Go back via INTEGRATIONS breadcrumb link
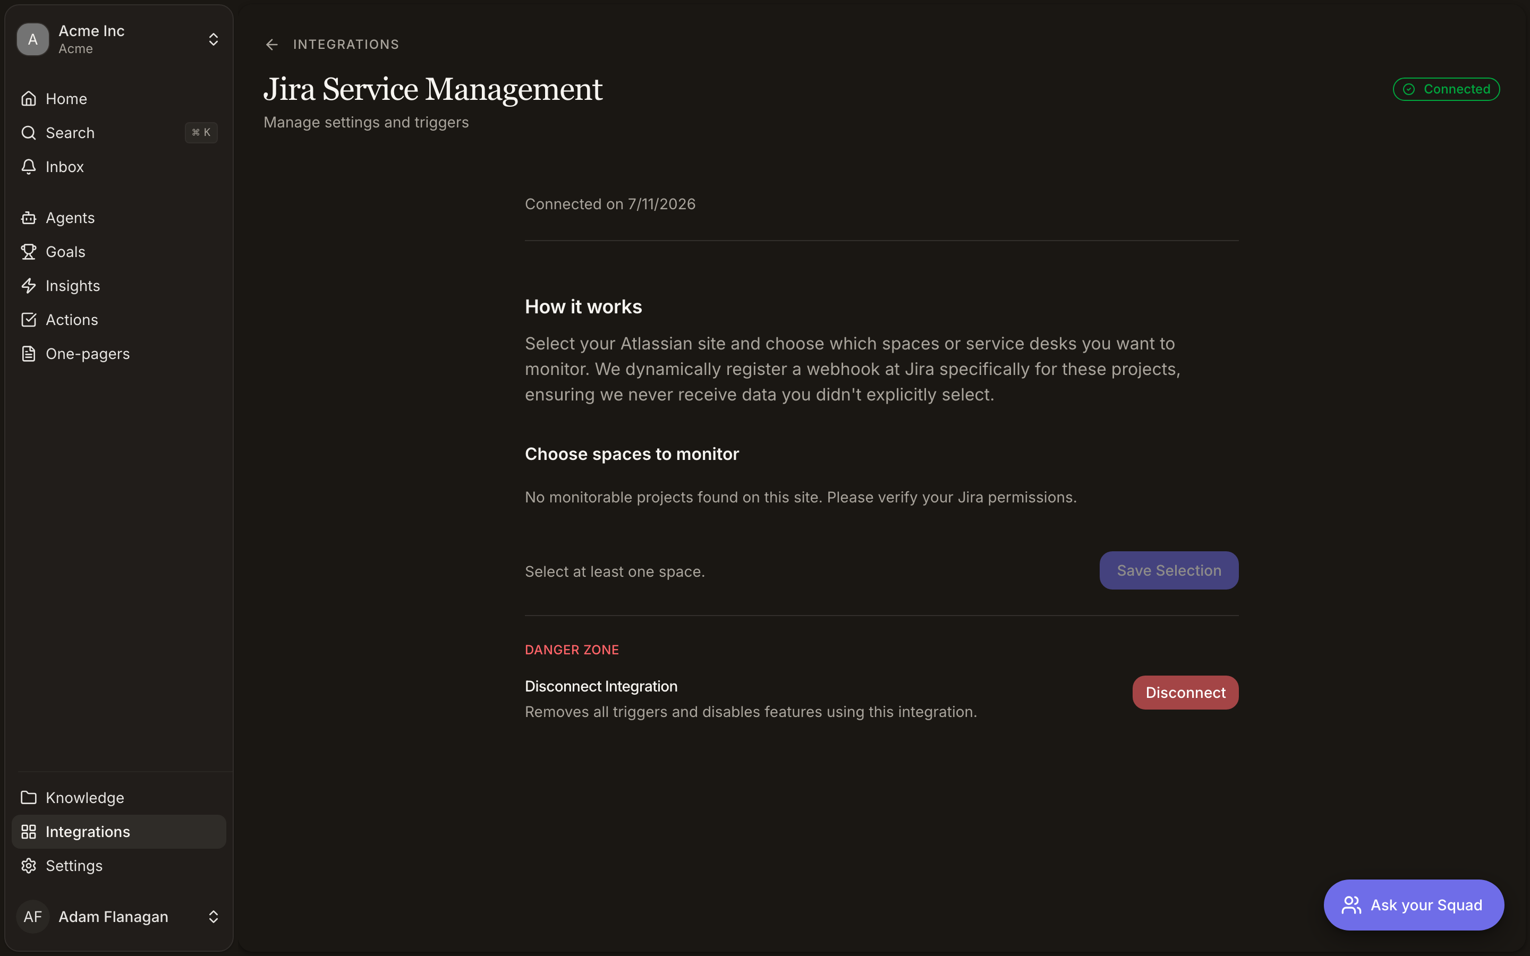Screen dimensions: 1530x956 pos(346,44)
